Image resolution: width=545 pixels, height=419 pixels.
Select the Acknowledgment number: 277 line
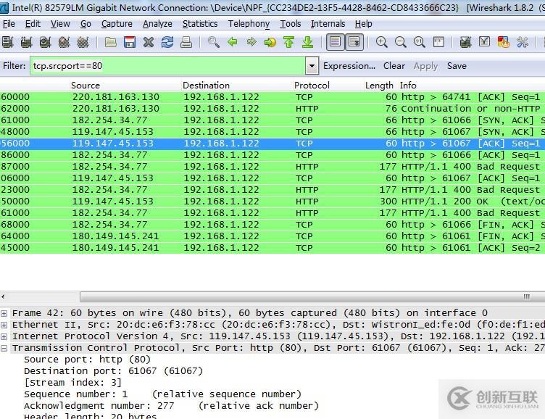171,406
